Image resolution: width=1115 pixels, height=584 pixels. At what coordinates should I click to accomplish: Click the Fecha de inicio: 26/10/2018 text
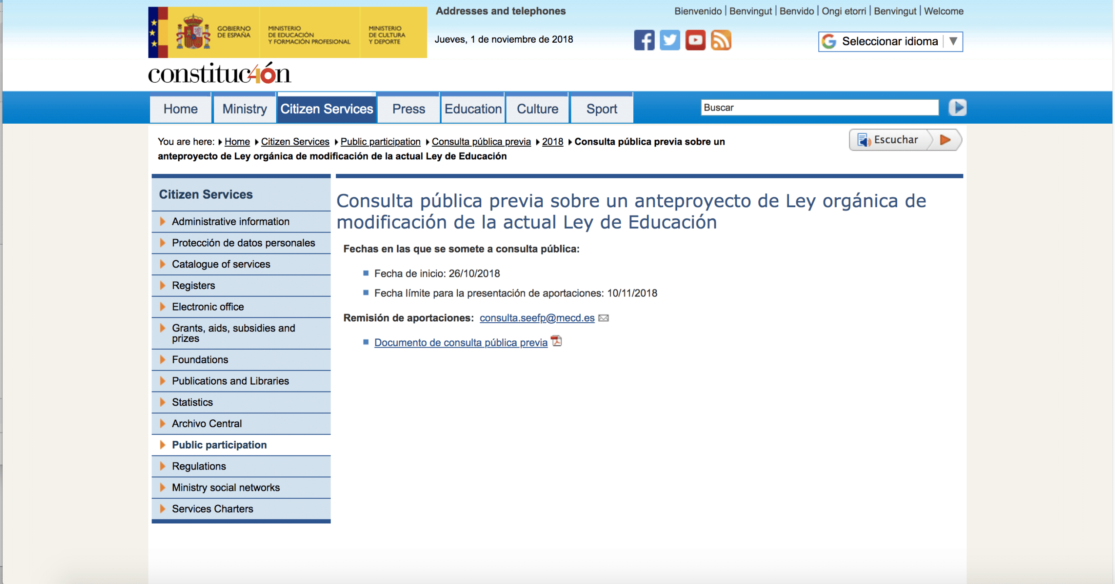[x=437, y=273]
